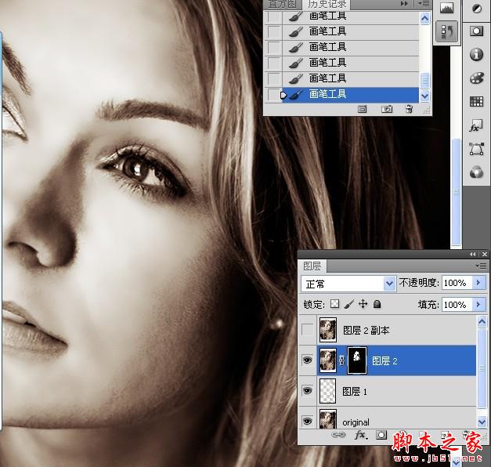
Task: Click the 图层 1 transparent thumbnail
Action: (x=328, y=391)
